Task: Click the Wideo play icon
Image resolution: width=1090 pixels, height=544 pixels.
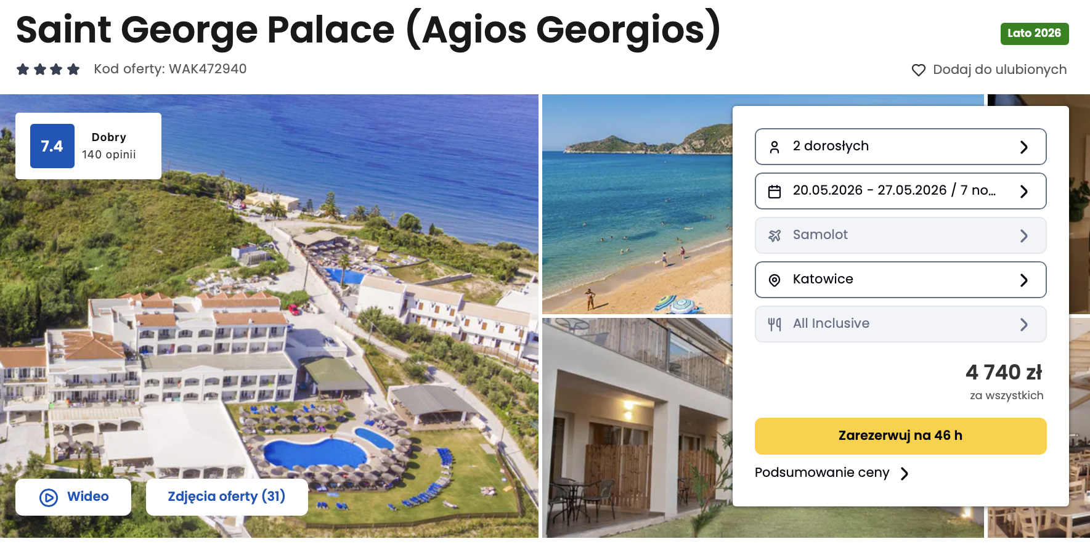Action: coord(49,497)
